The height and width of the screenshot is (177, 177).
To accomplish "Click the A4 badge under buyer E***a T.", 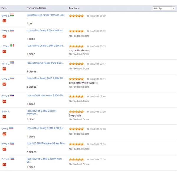I will [x=4, y=21].
